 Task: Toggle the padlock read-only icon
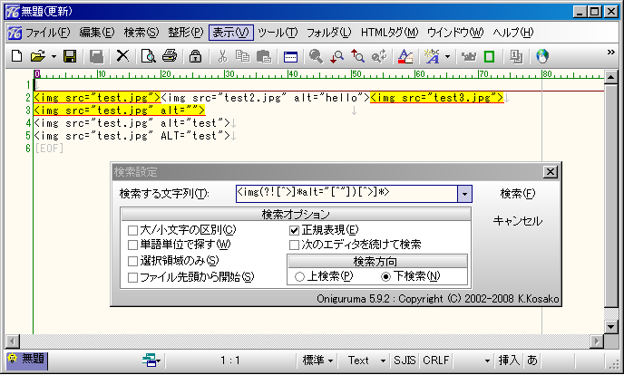(195, 56)
